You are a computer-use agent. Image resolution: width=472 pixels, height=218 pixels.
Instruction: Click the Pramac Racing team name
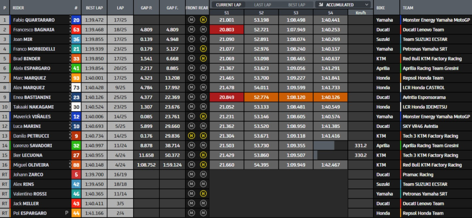418,174
